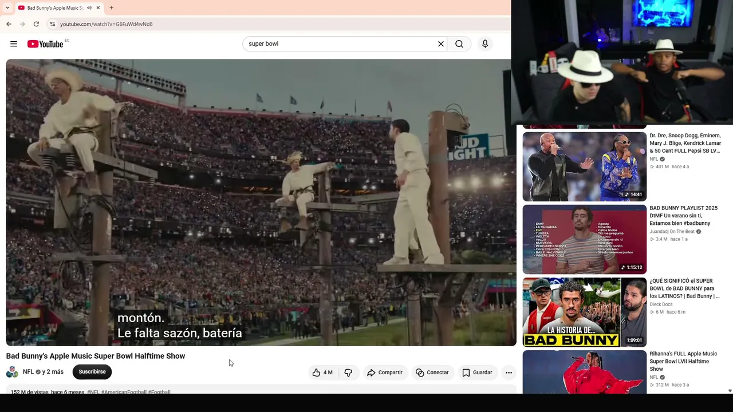Open 'BAD BUNNY PLAYLIST 2025' video title
This screenshot has width=733, height=412.
point(683,216)
